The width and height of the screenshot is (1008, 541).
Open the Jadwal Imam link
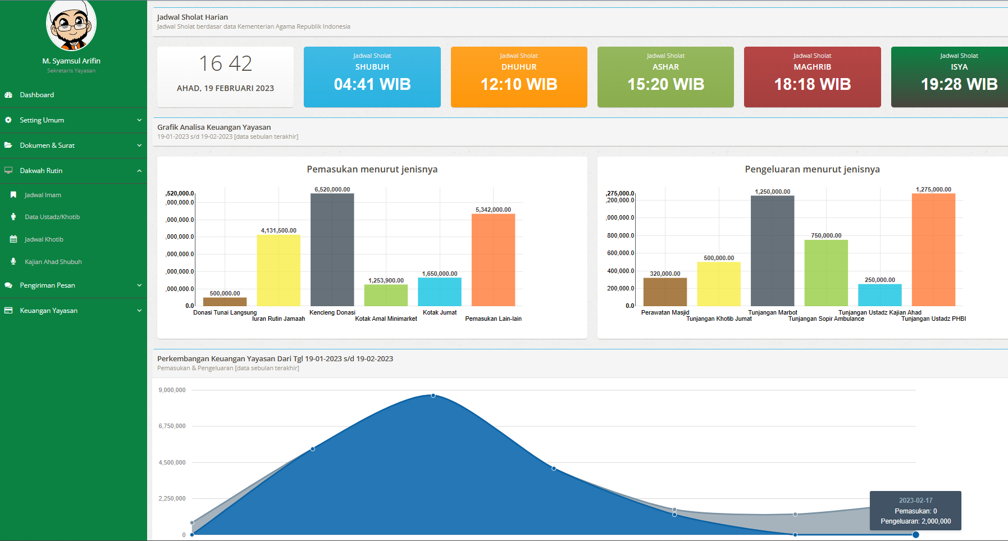(x=43, y=195)
